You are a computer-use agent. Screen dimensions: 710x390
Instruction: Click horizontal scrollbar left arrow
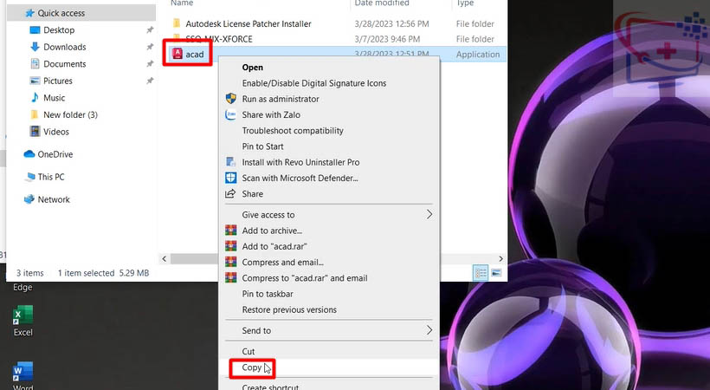click(165, 259)
